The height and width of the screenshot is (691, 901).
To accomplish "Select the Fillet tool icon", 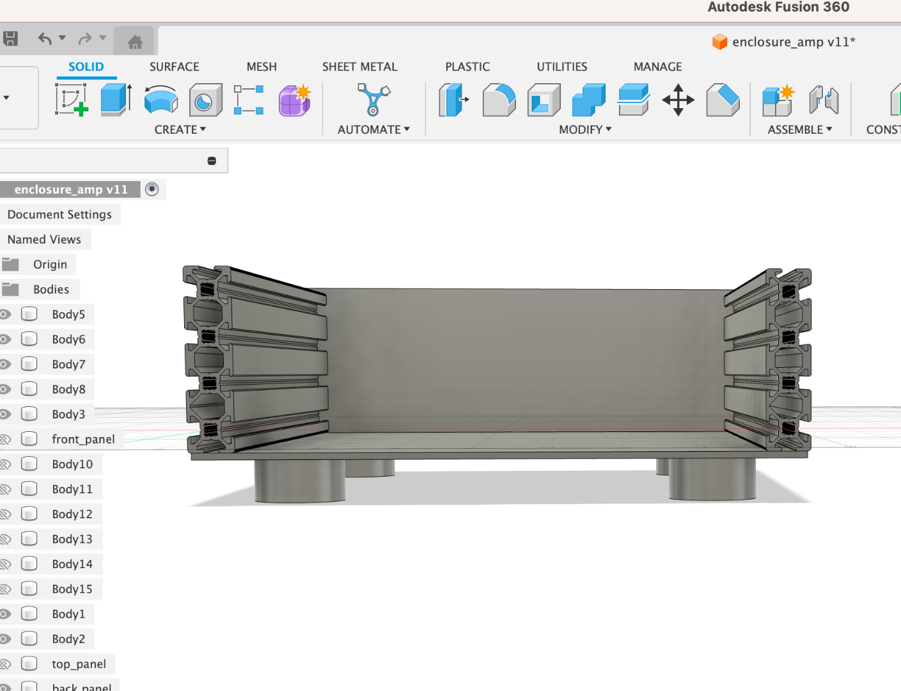I will (499, 100).
